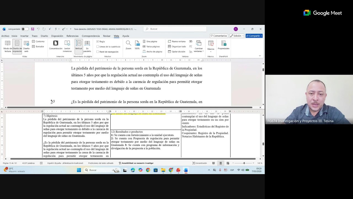This screenshot has height=199, width=353.
Task: Open Comentarios pane
Action: (219, 36)
